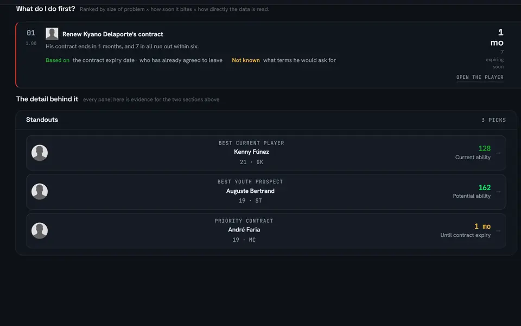Click Kenny Fúnez's profile avatar
This screenshot has height=326, width=521.
pyautogui.click(x=40, y=153)
